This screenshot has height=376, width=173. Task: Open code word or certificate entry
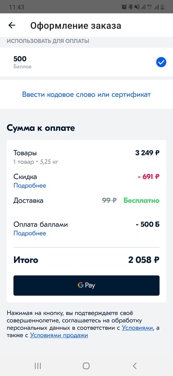click(86, 94)
